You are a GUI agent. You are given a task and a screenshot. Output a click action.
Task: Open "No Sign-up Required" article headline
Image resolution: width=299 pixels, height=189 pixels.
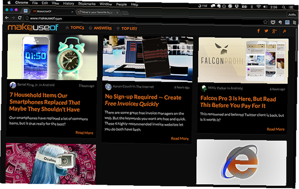(143, 100)
